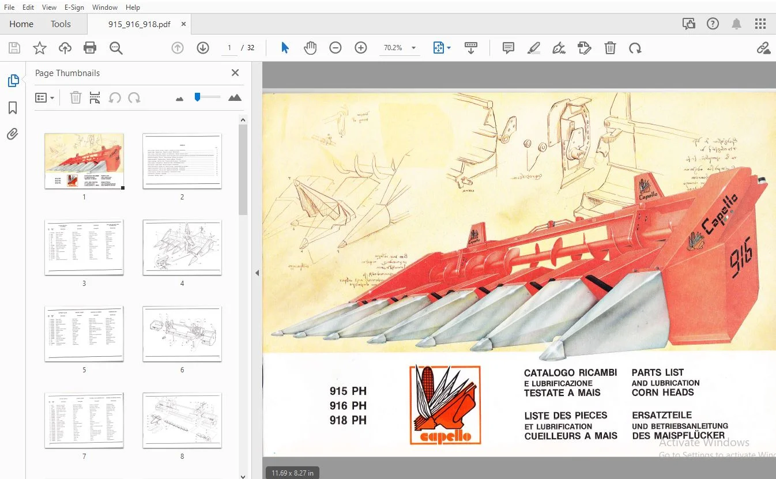
Task: Go to previous page arrow
Action: pyautogui.click(x=178, y=48)
